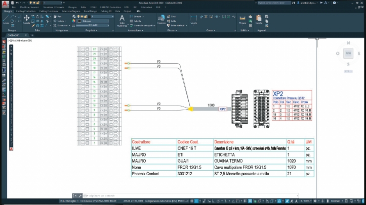Select the Linea drawing tool

pos(6,19)
